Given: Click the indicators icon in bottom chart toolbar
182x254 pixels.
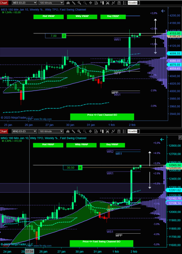Looking at the screenshot, I should (x=113, y=131).
